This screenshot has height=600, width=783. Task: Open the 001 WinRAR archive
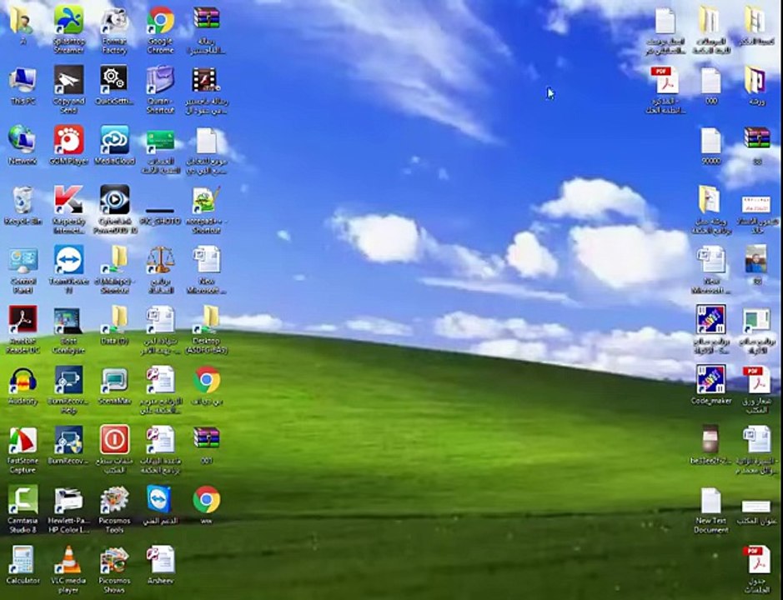(206, 444)
